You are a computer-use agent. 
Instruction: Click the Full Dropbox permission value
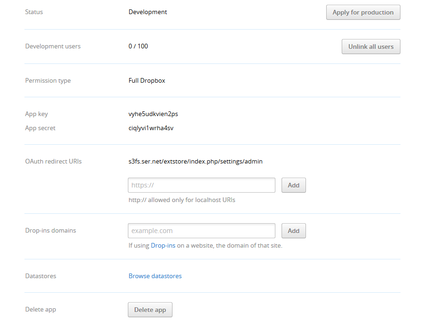tap(147, 81)
